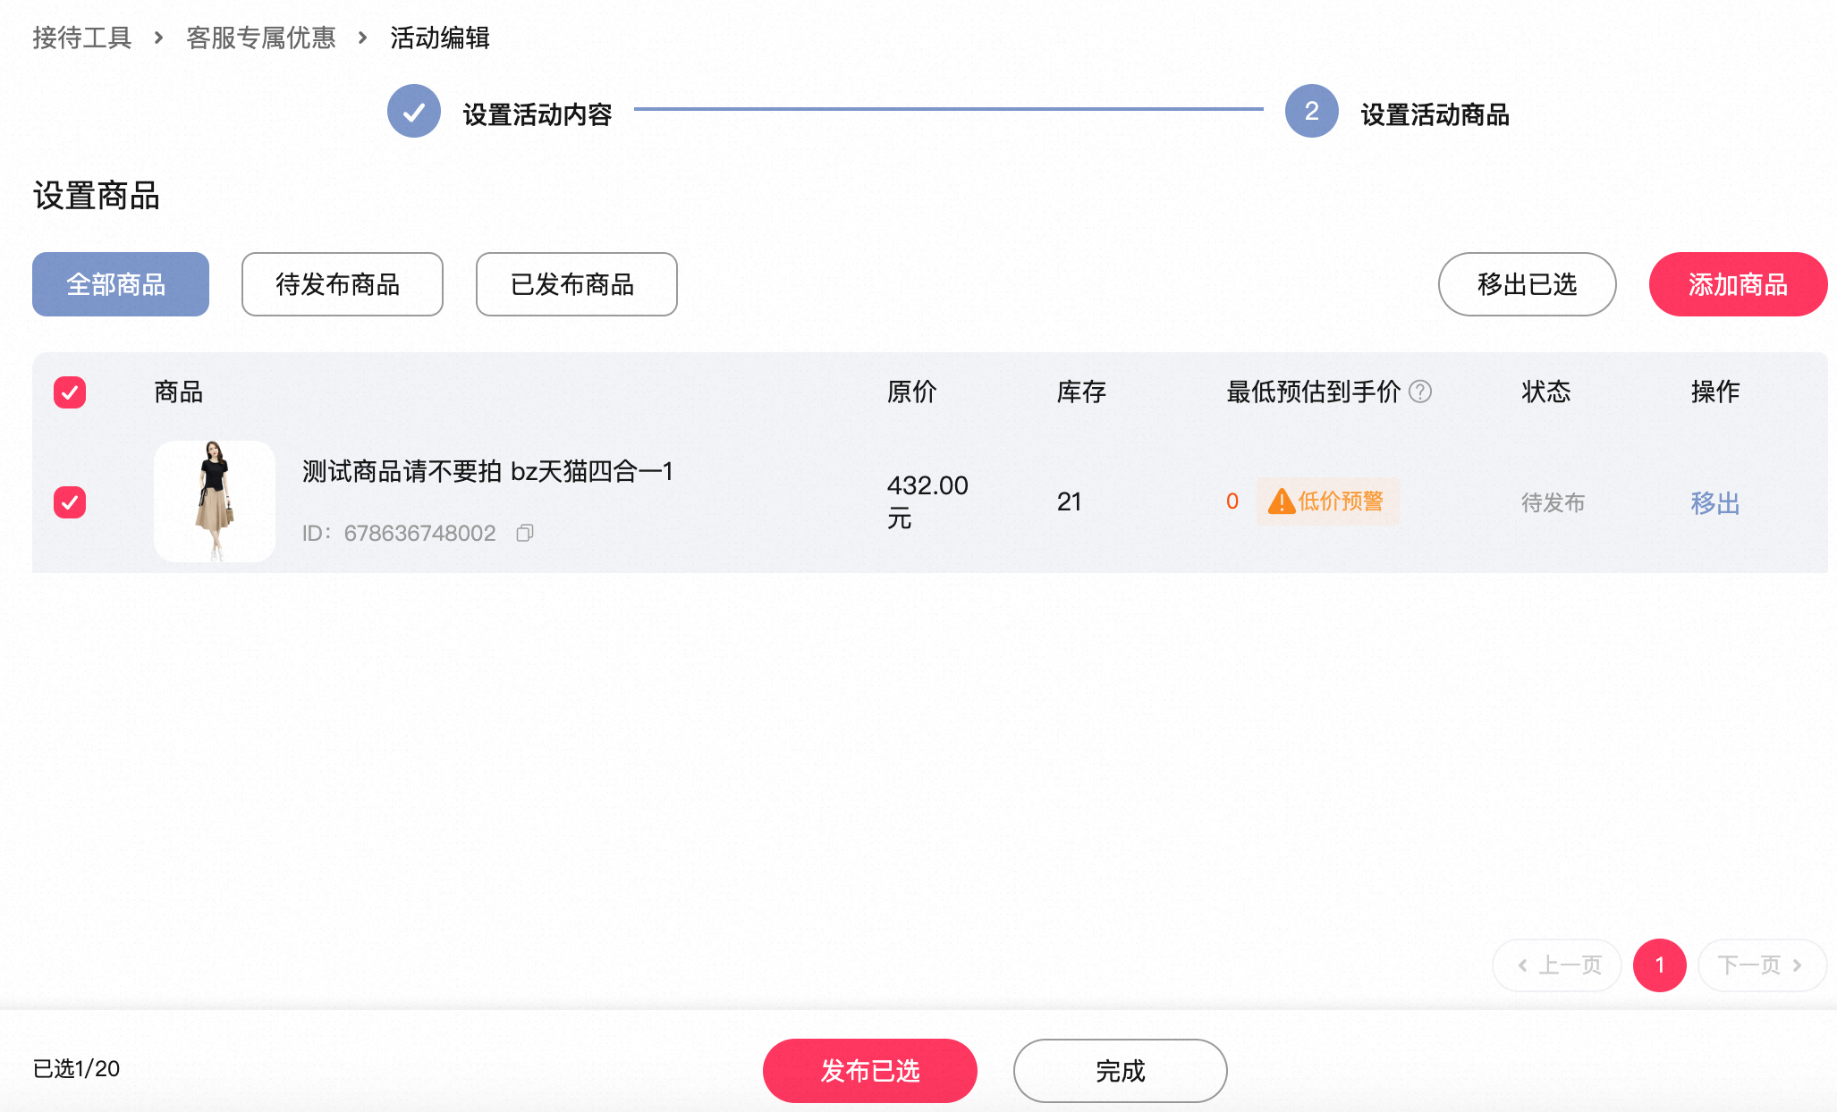
Task: Click the 移出 link in the product row
Action: point(1715,503)
